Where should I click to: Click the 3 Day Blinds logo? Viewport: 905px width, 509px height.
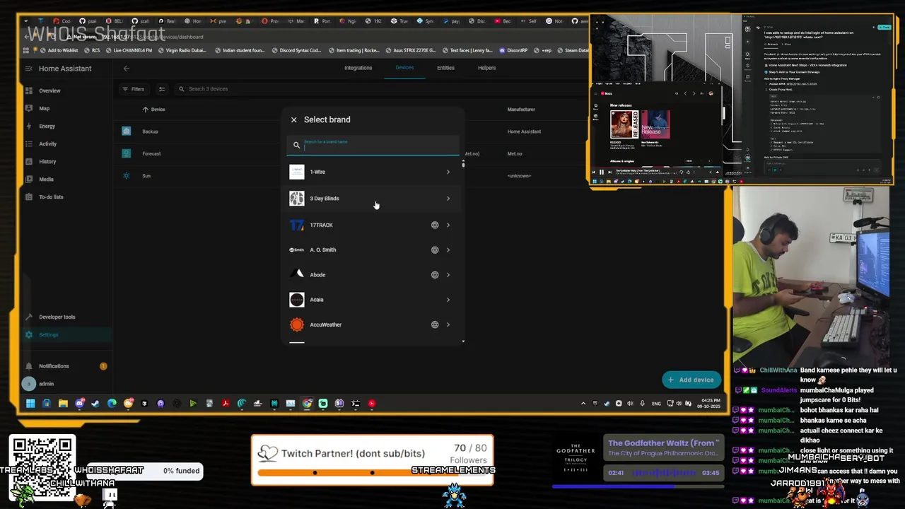pyautogui.click(x=297, y=199)
